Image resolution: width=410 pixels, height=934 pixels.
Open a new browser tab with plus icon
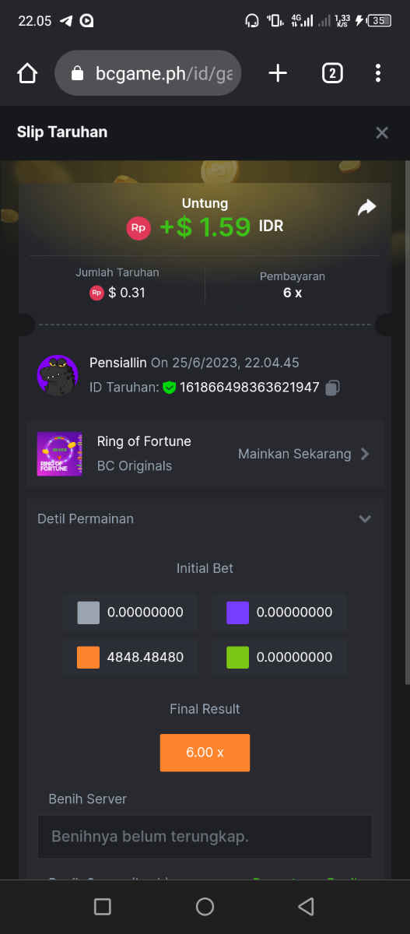point(278,73)
